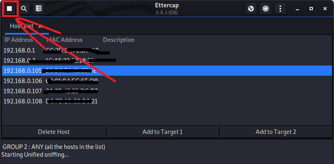Sort by Description column header
Image resolution: width=334 pixels, height=164 pixels.
click(118, 40)
